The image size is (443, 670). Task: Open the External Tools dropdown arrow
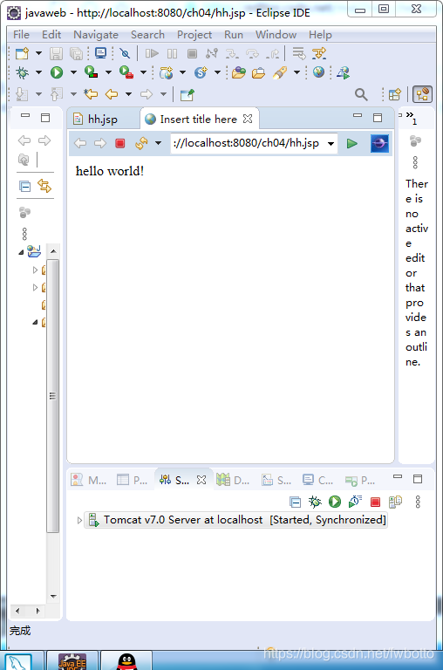tap(144, 72)
